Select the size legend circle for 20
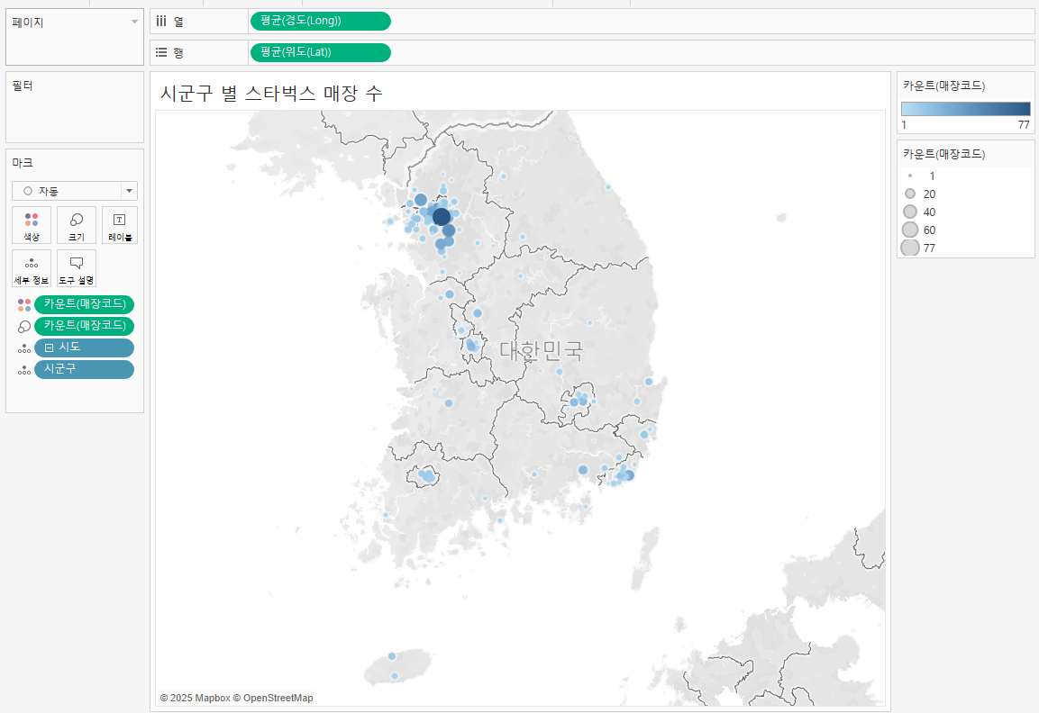Image resolution: width=1039 pixels, height=713 pixels. pyautogui.click(x=910, y=194)
